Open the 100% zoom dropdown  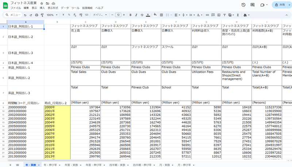(51, 15)
